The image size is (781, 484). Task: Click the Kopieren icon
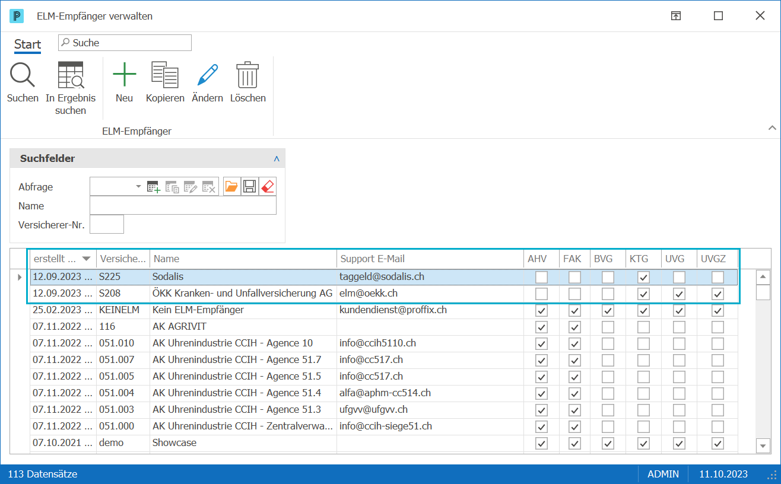pyautogui.click(x=165, y=75)
